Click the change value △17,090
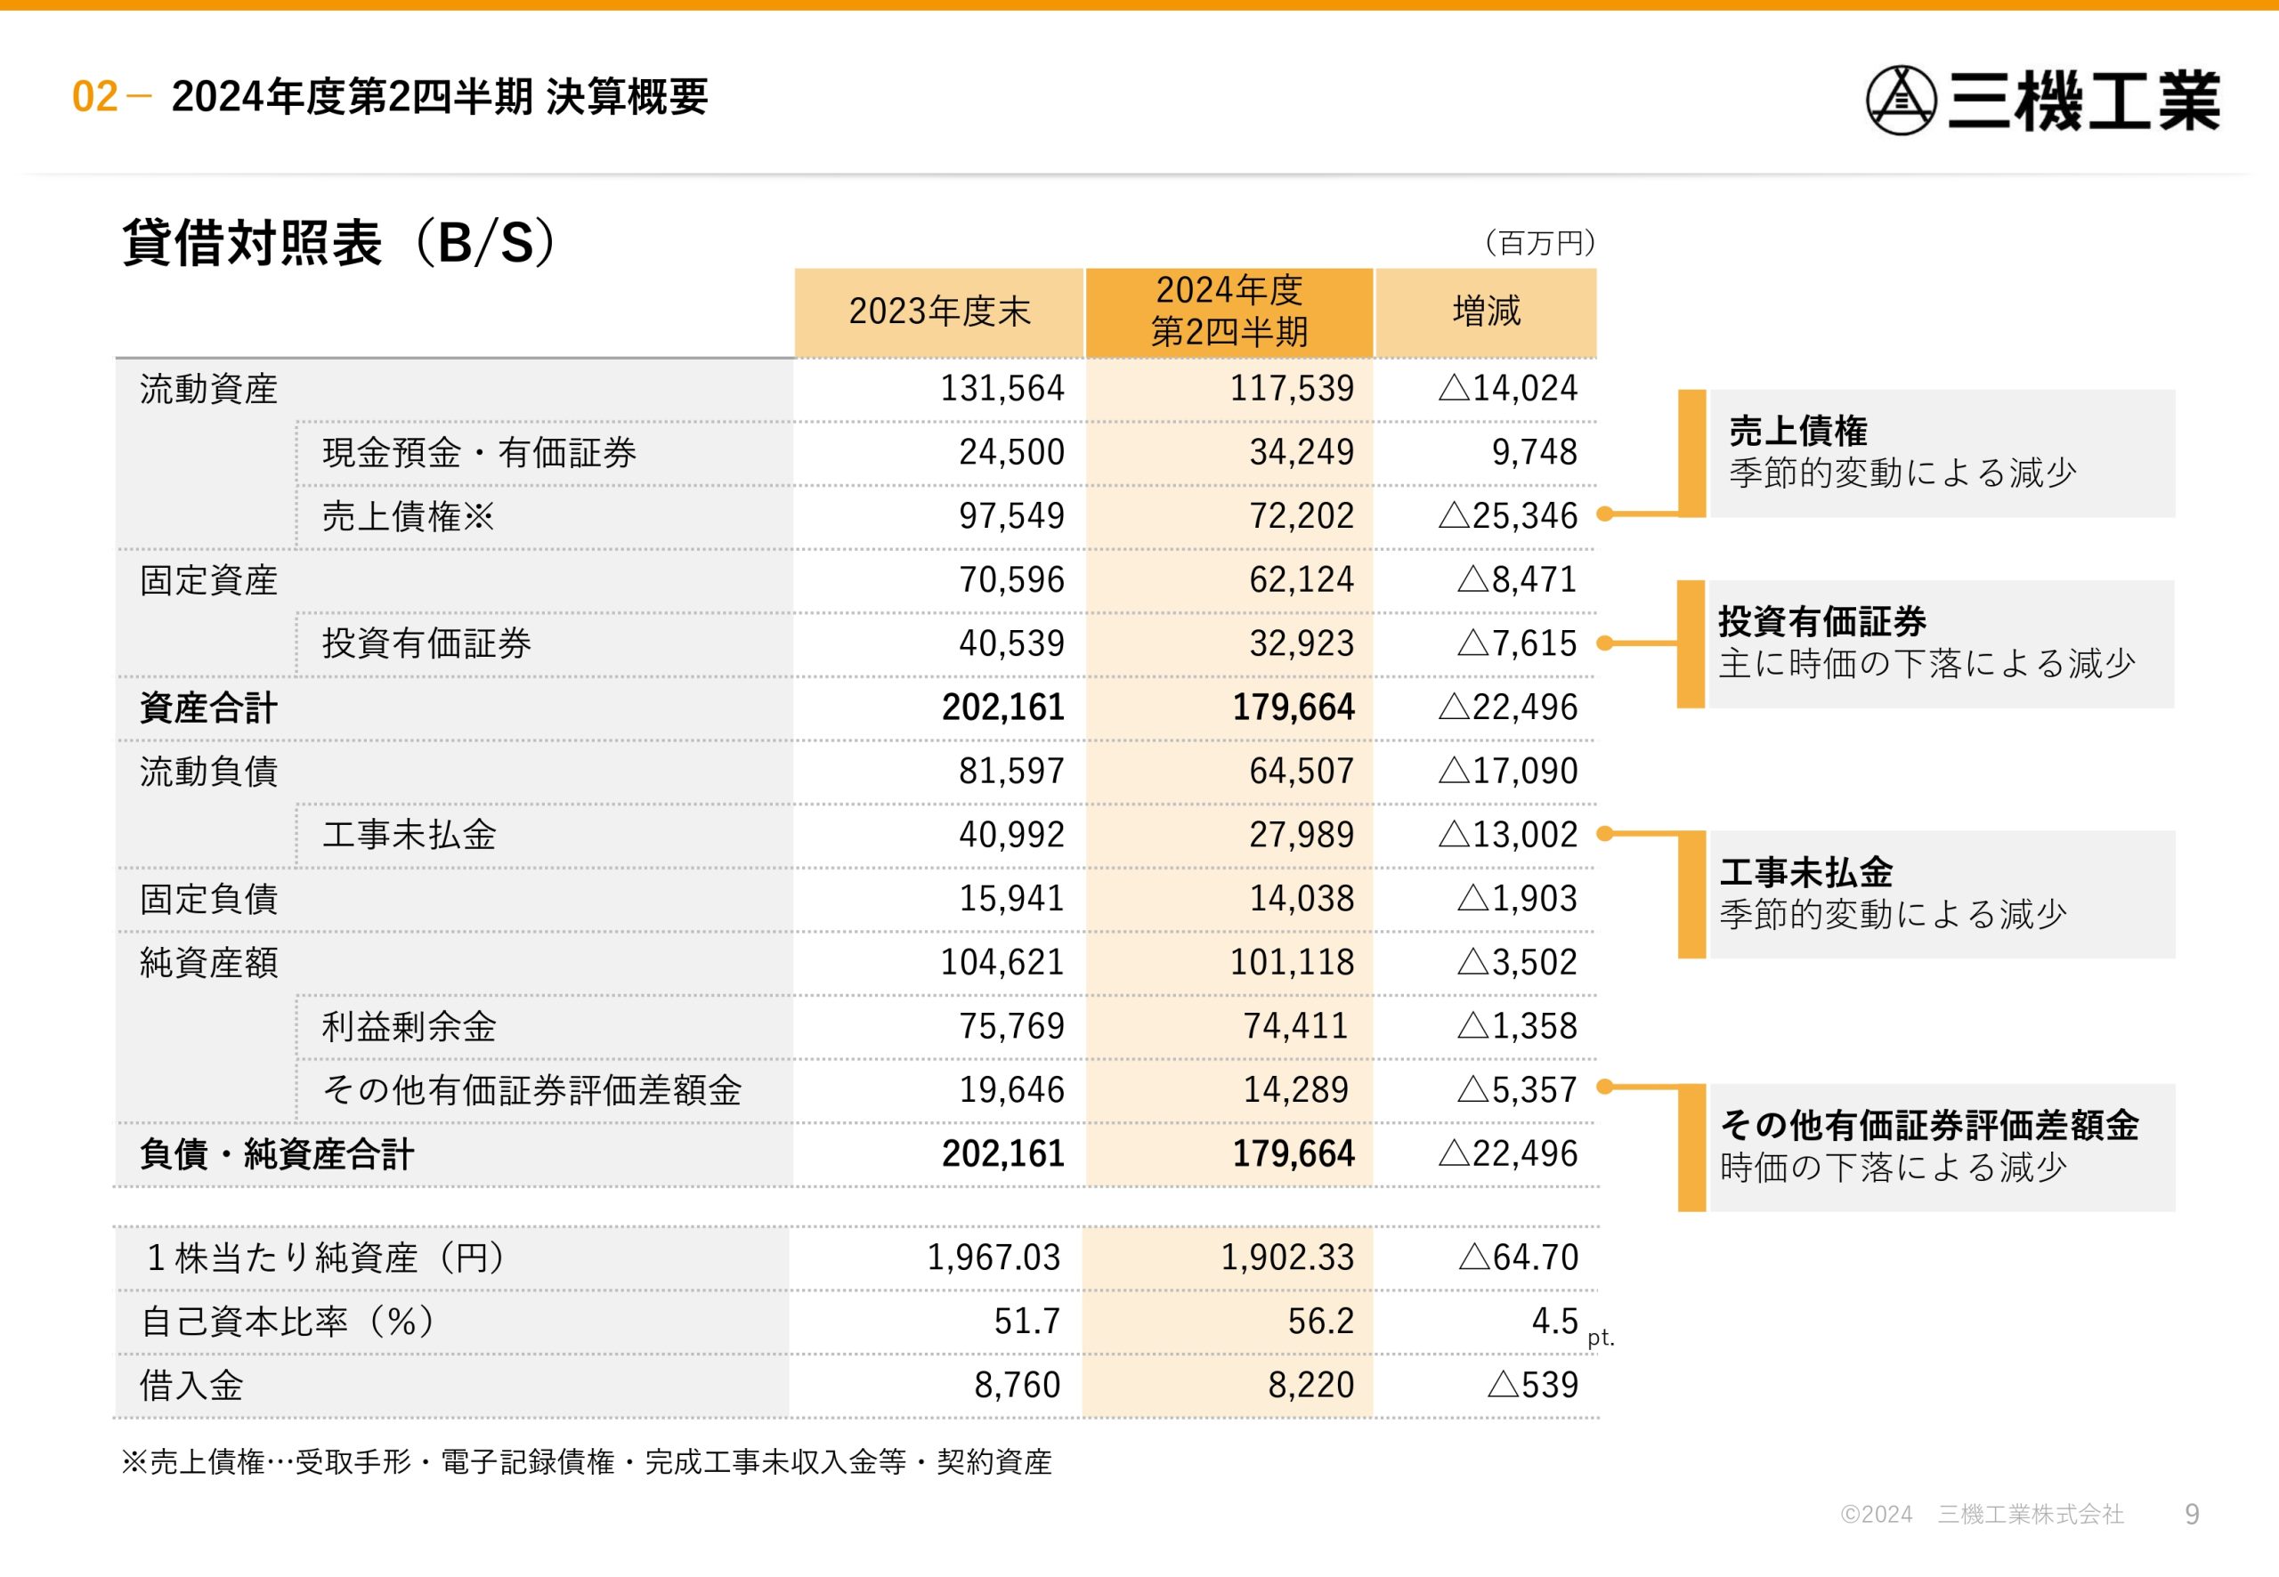Image resolution: width=2279 pixels, height=1577 pixels. tap(1508, 771)
